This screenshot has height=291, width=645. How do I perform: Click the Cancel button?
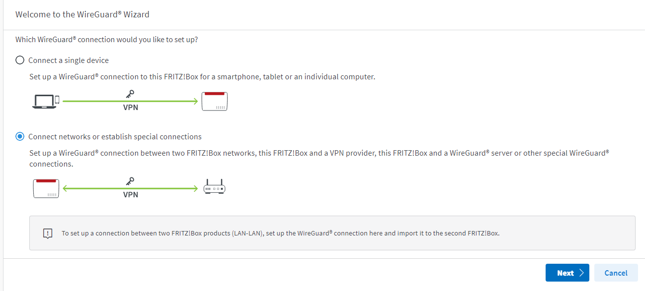click(x=616, y=273)
